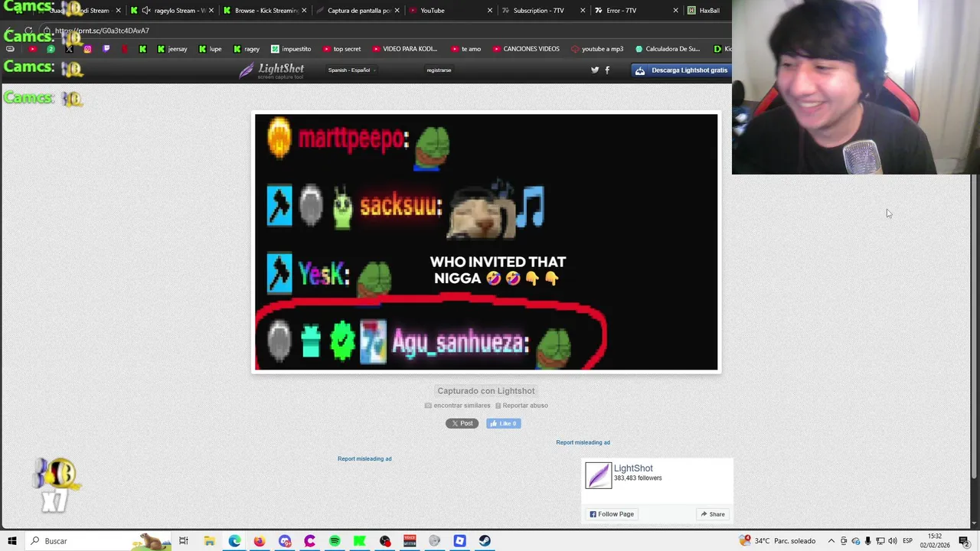Click the X (Twitter) bookmark icon
The width and height of the screenshot is (980, 551).
[69, 49]
